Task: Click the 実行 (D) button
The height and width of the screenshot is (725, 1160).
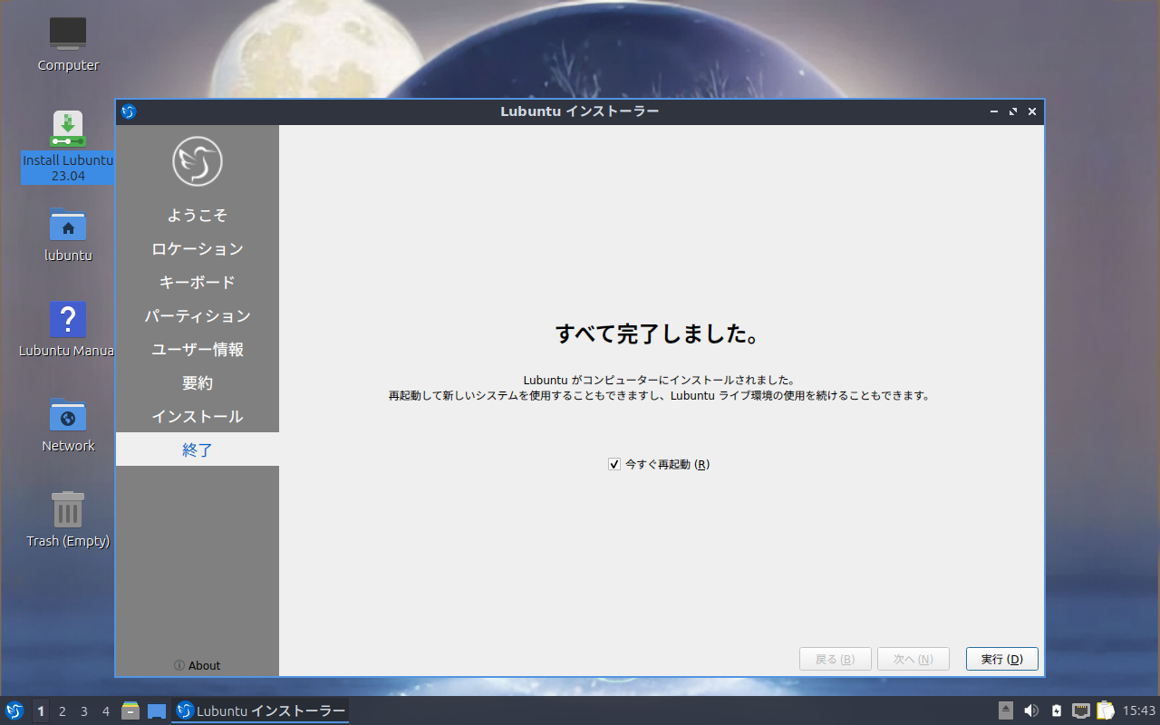Action: pyautogui.click(x=1002, y=659)
